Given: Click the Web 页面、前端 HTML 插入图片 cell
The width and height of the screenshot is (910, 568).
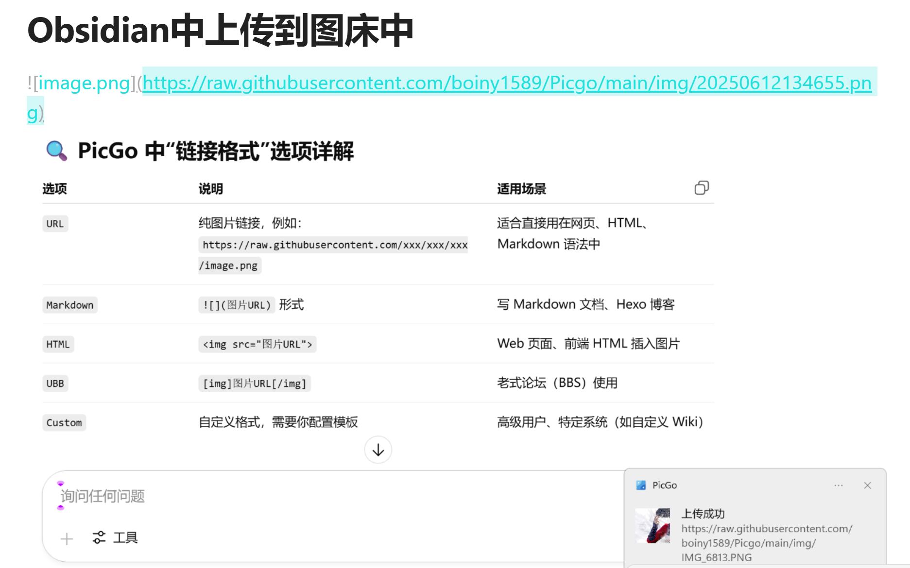Looking at the screenshot, I should [588, 344].
